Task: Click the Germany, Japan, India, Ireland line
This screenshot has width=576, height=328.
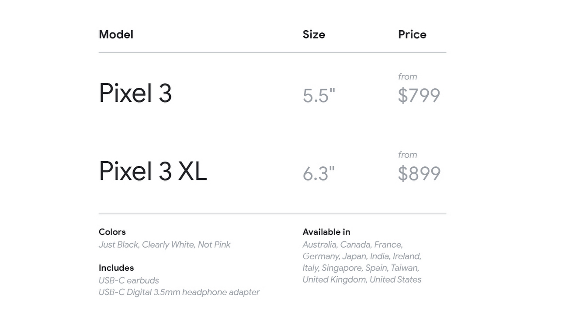Action: click(362, 256)
